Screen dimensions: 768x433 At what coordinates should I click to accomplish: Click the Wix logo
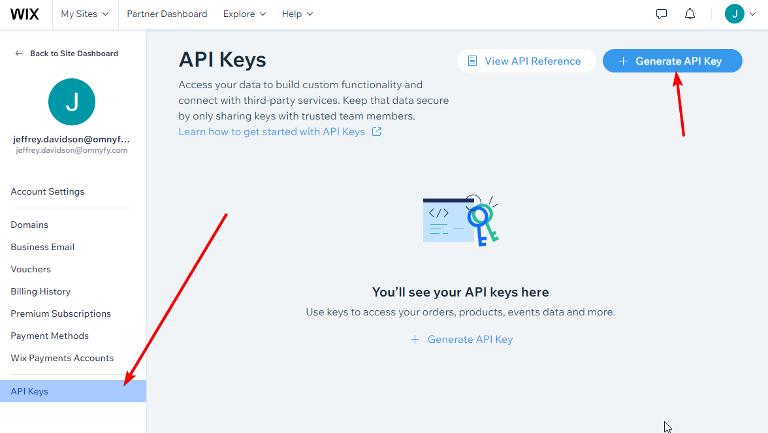coord(25,14)
